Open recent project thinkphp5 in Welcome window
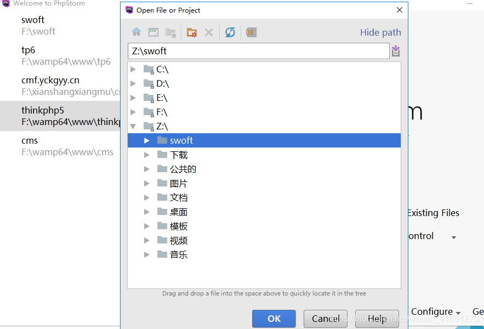 pos(60,116)
